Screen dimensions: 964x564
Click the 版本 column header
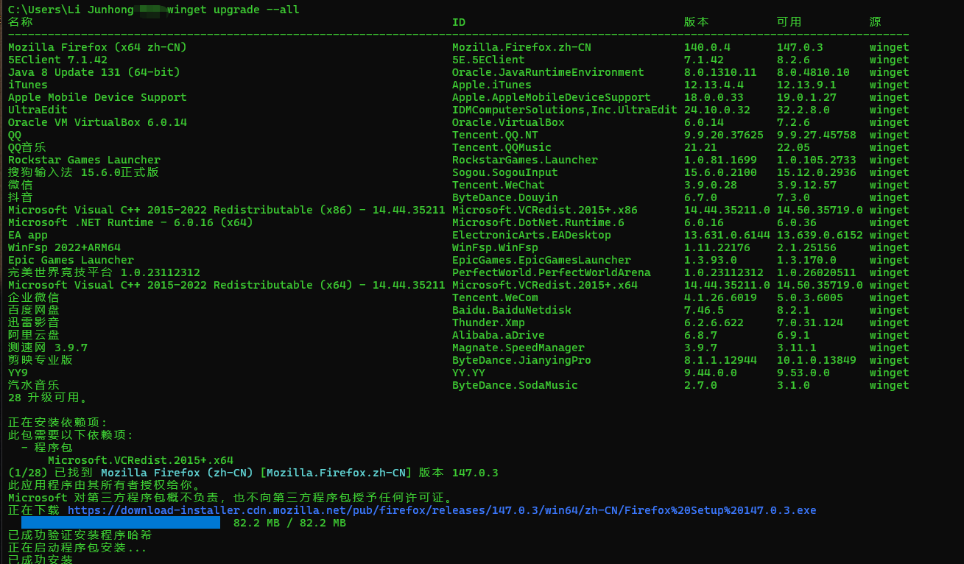[x=696, y=22]
